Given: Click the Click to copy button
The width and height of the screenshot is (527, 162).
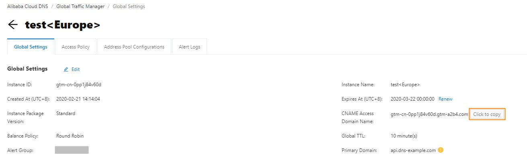Looking at the screenshot, I should click(487, 114).
